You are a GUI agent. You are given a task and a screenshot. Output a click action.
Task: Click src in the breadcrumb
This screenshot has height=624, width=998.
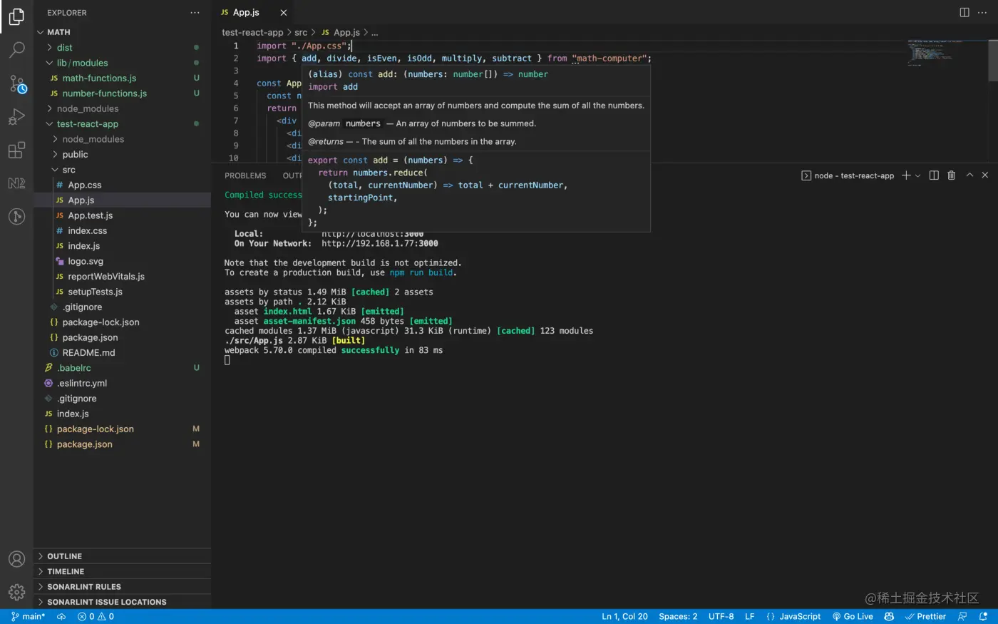click(301, 33)
